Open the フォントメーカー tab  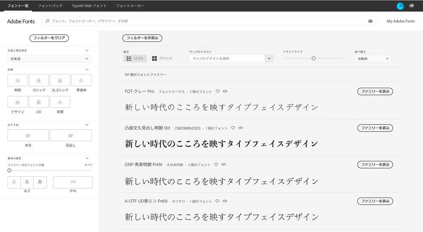point(130,5)
